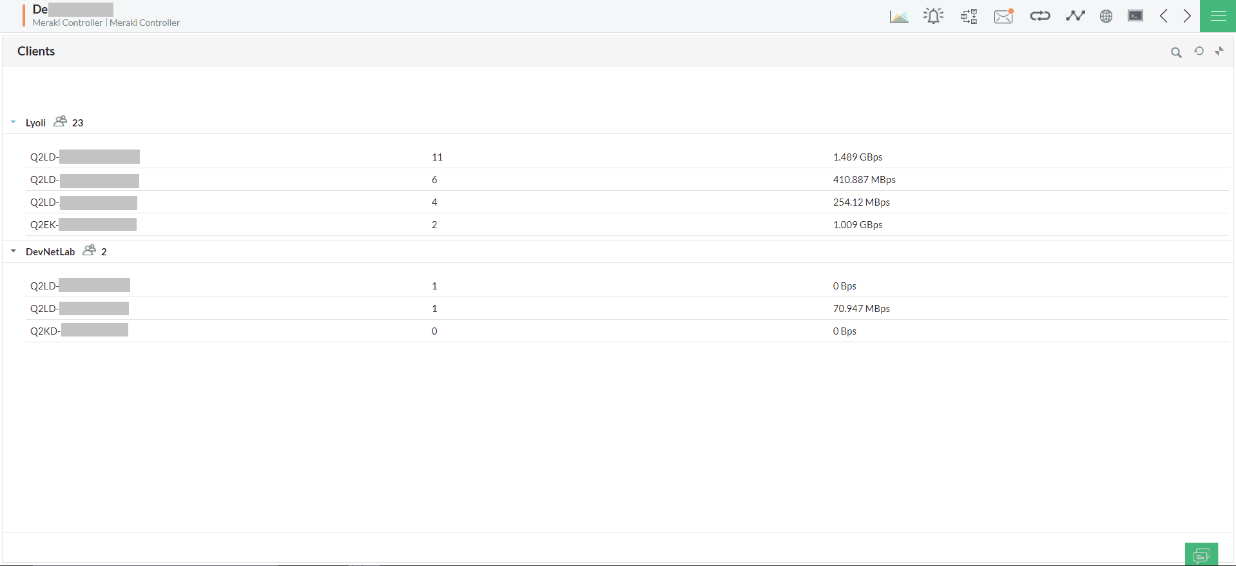Open the alarm bell alerts icon
Image resolution: width=1236 pixels, height=566 pixels.
[933, 16]
